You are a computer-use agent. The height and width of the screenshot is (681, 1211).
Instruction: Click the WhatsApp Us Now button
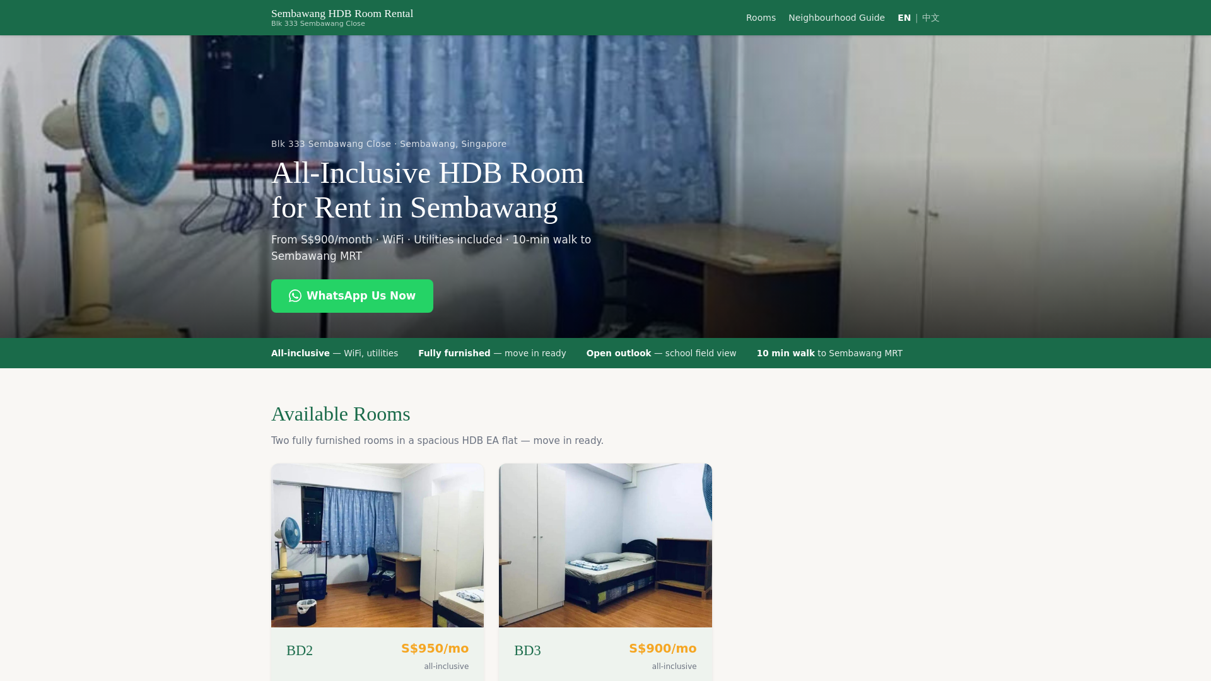[352, 296]
